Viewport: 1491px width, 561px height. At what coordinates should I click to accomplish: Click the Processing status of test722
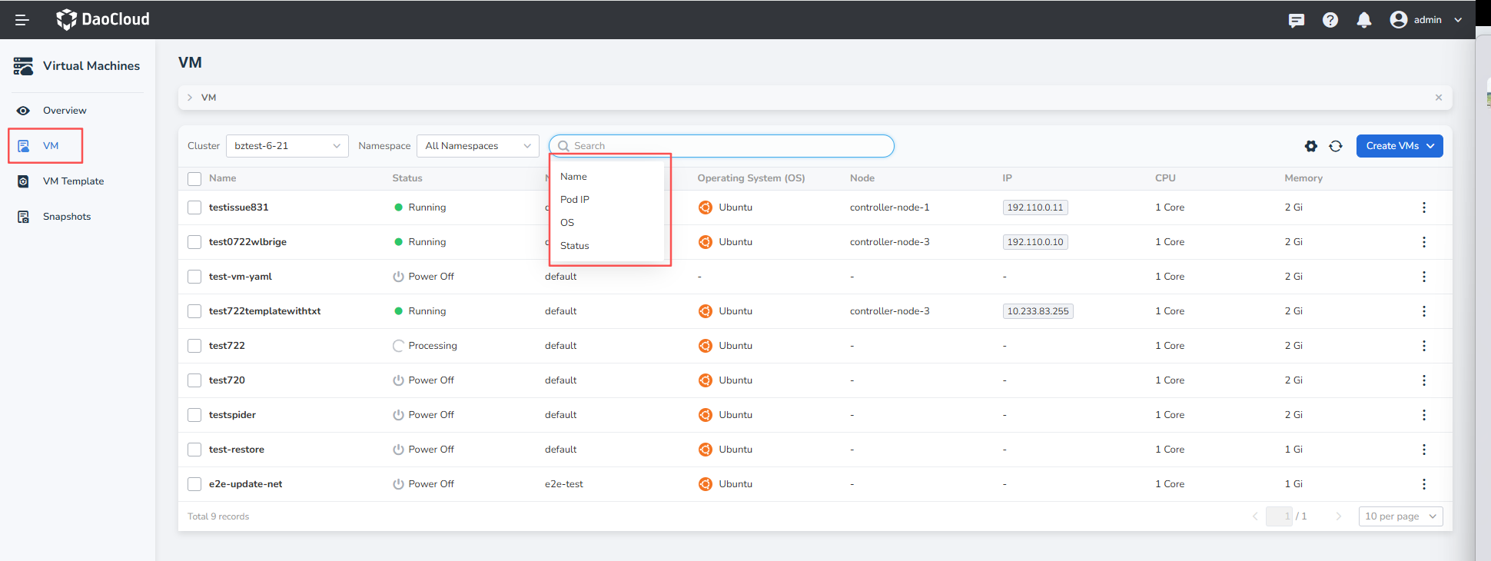coord(425,346)
